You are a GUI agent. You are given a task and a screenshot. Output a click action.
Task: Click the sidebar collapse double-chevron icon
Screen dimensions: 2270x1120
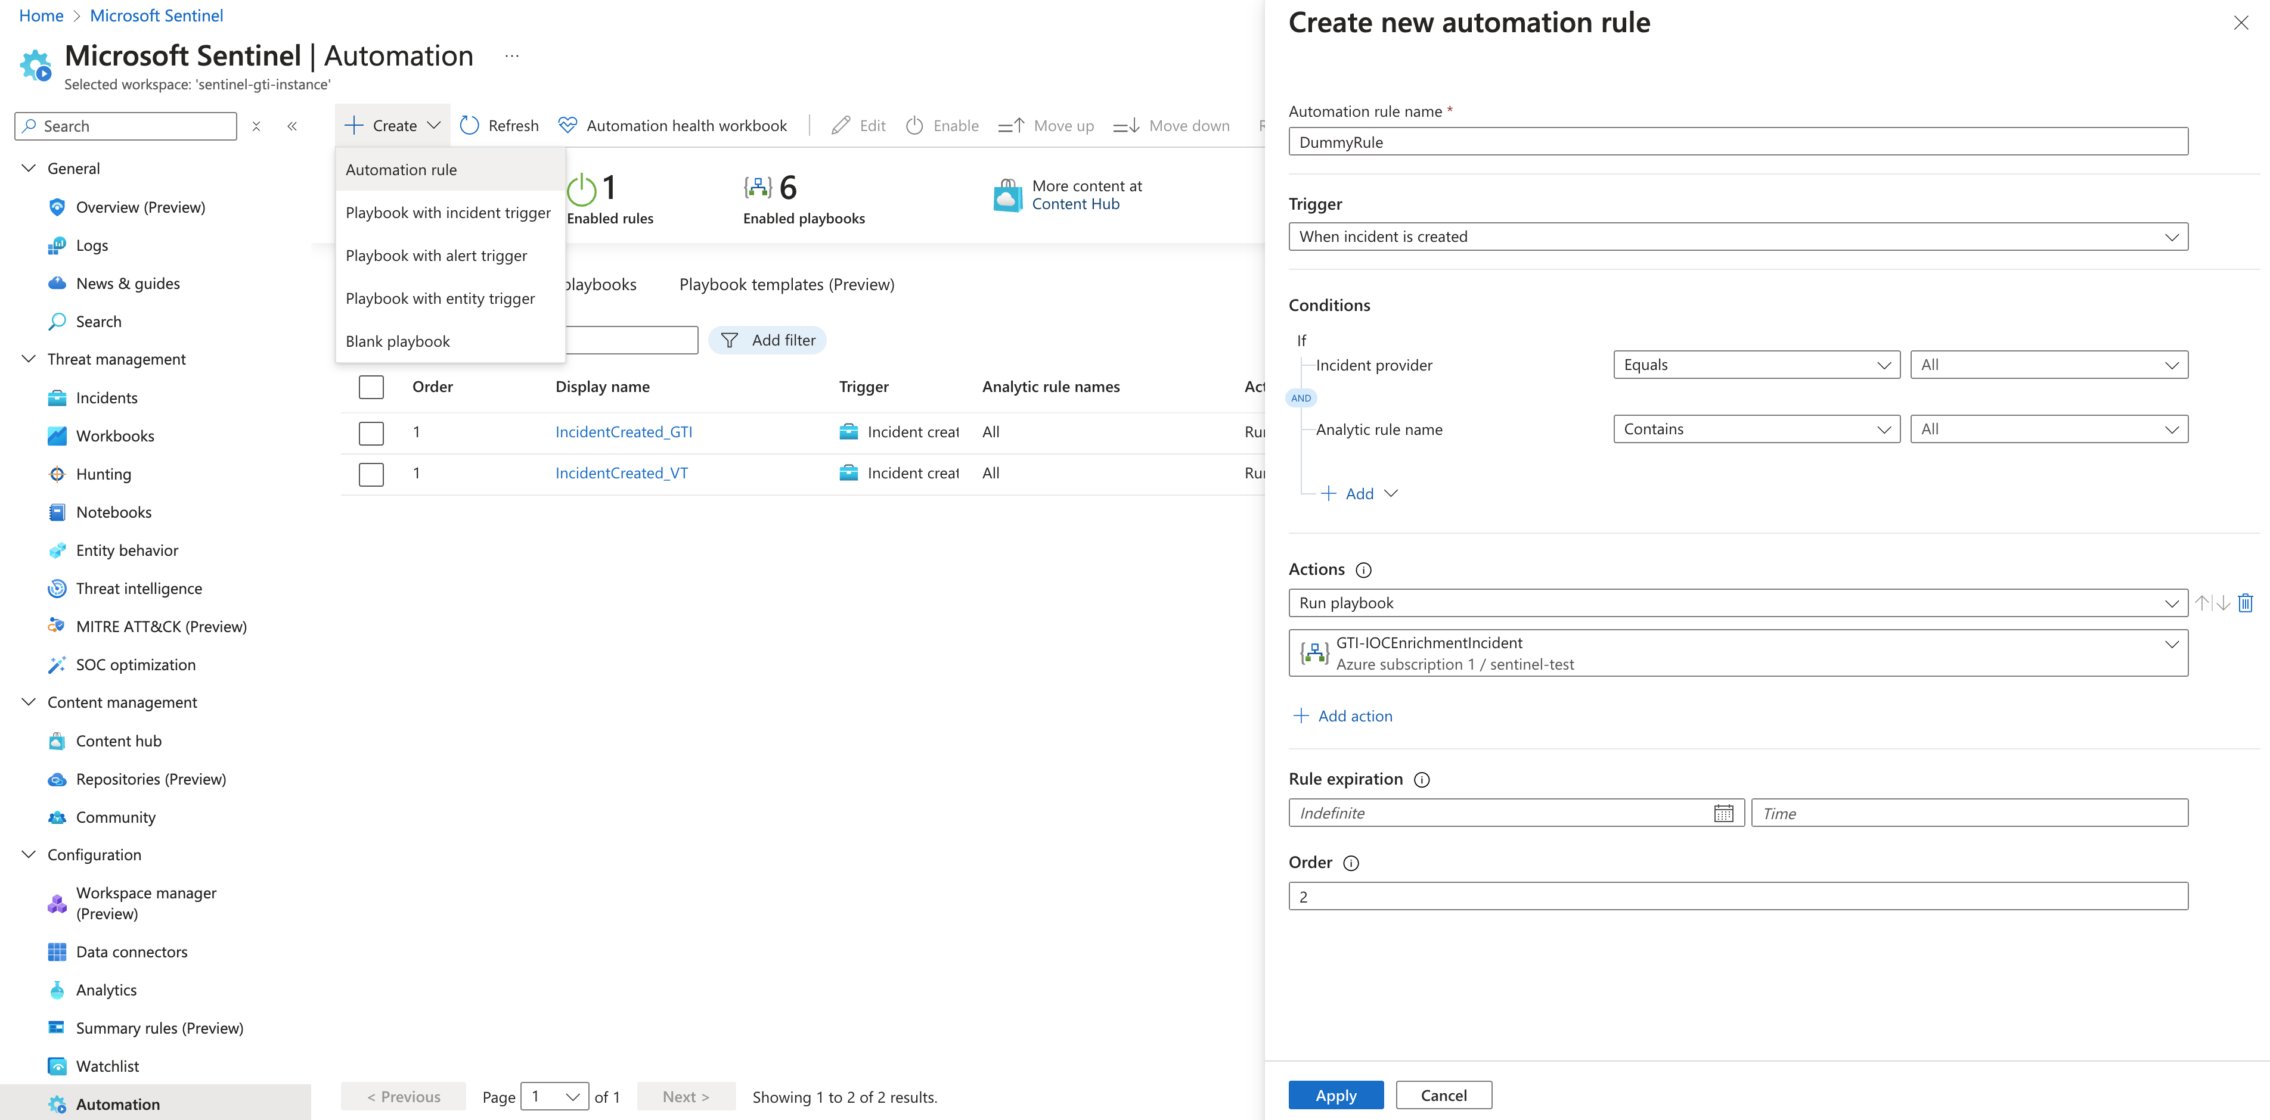291,126
